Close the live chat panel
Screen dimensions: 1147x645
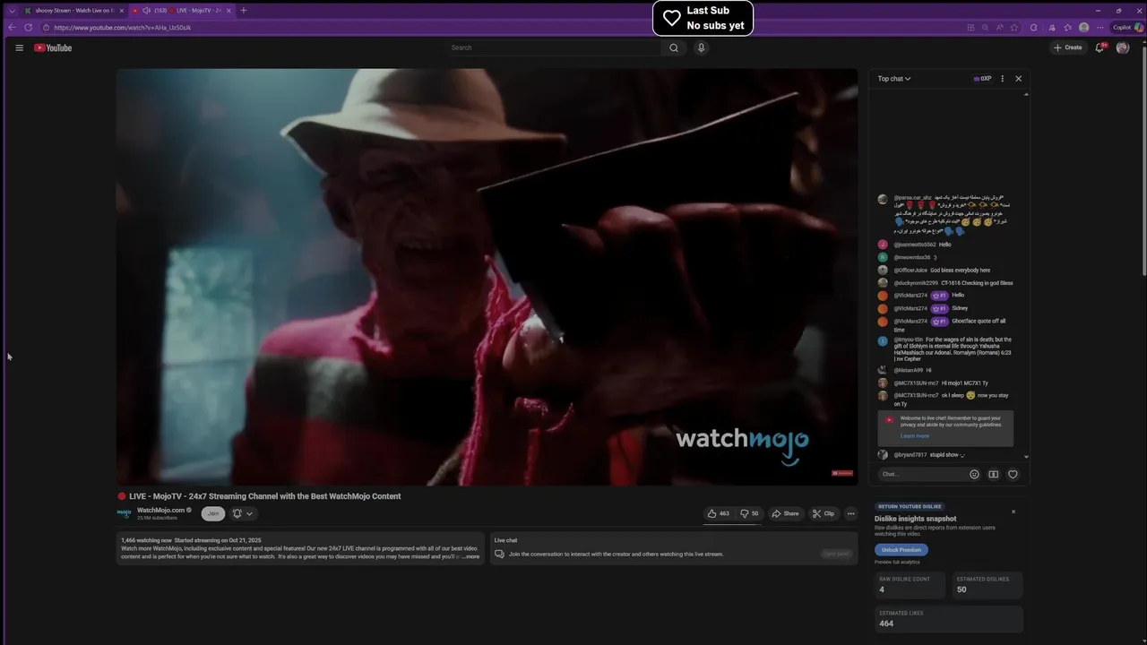1018,79
